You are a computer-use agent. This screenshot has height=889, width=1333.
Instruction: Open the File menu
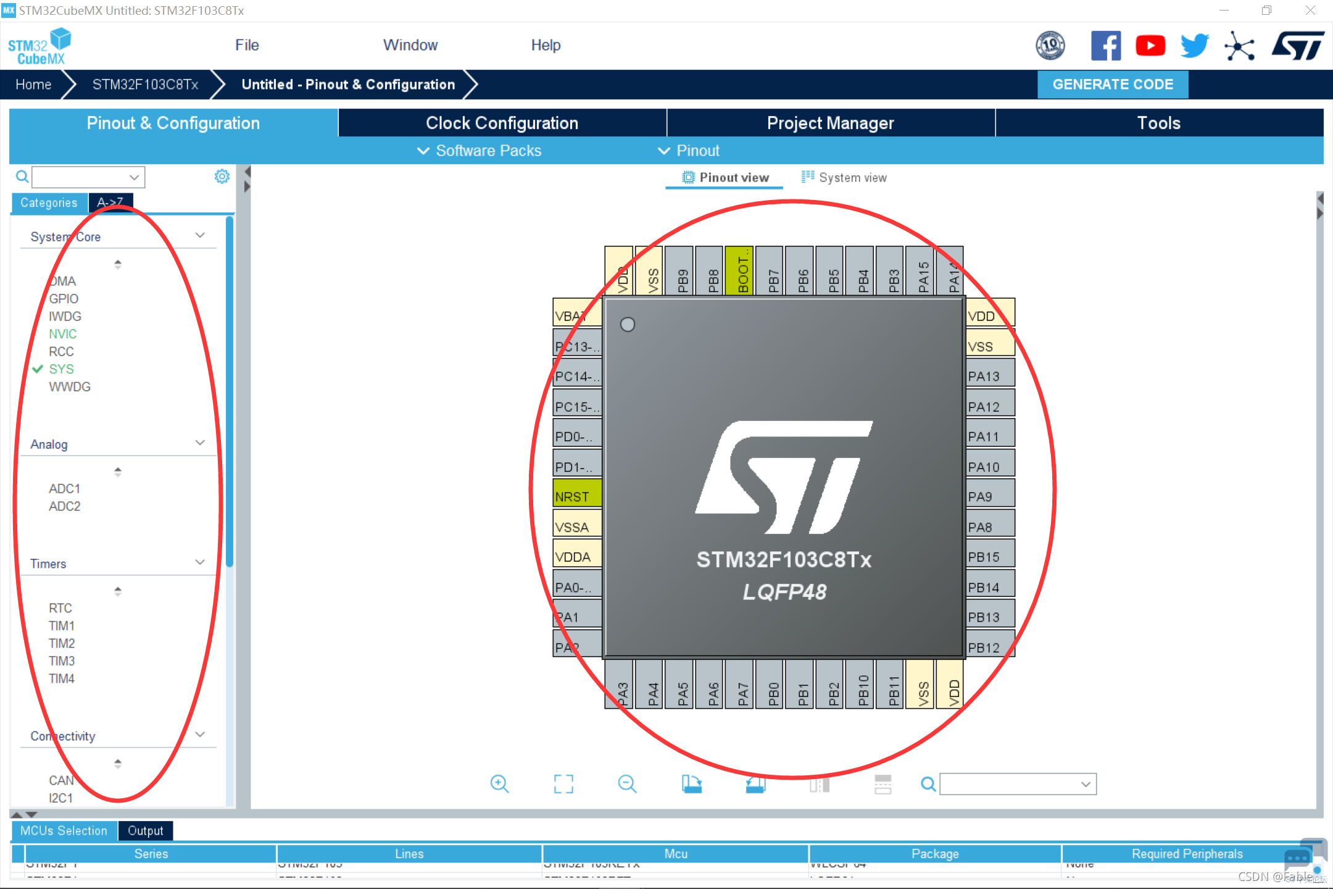[x=247, y=45]
